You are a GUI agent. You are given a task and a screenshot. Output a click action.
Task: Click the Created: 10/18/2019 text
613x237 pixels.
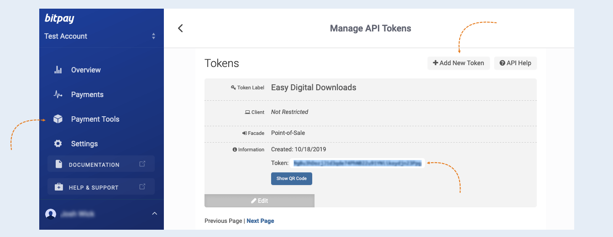(x=299, y=149)
